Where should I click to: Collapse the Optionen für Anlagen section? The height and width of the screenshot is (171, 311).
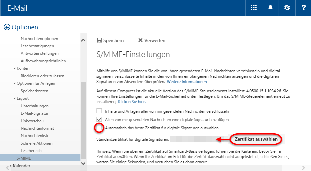point(14,83)
